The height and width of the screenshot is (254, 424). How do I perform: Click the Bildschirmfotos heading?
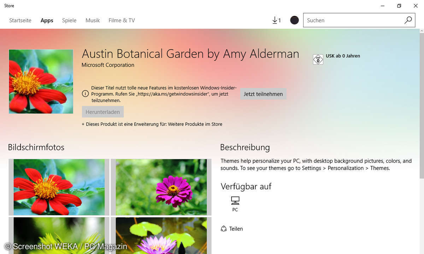36,147
